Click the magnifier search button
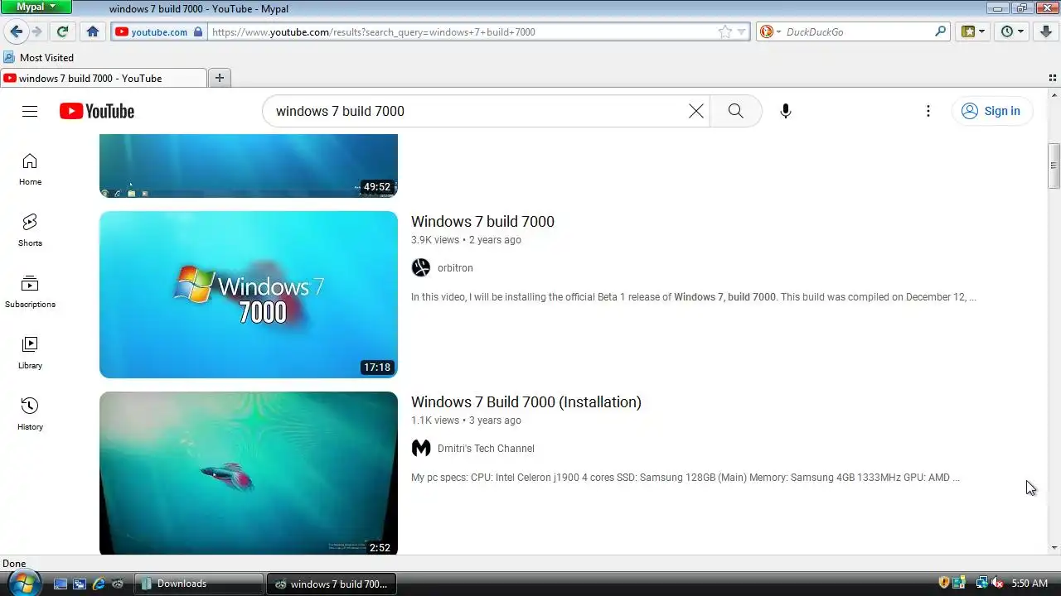Viewport: 1061px width, 596px height. click(735, 111)
